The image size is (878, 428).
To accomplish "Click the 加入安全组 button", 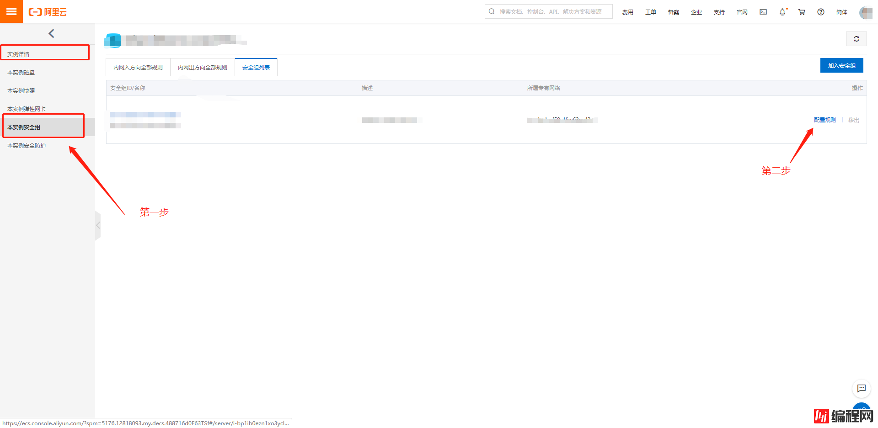I will (x=841, y=65).
